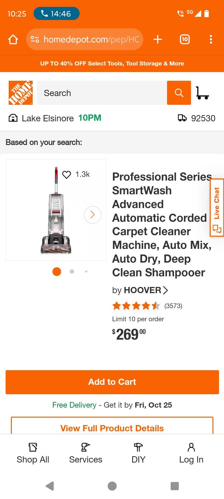The height and width of the screenshot is (499, 224).
Task: Select the second image carousel dot
Action: pos(72,272)
